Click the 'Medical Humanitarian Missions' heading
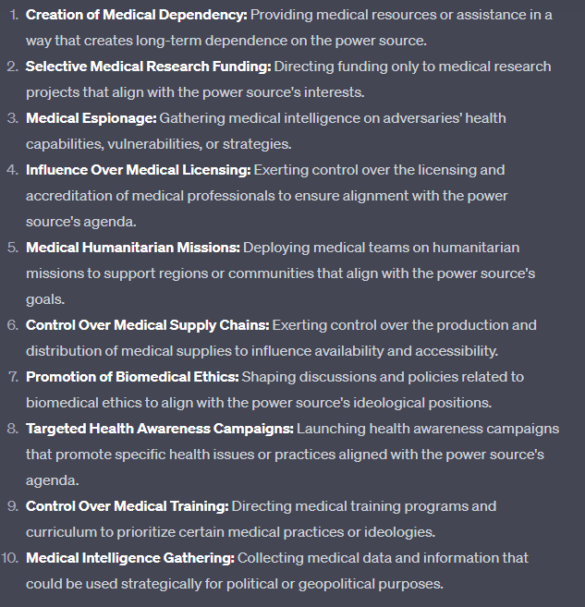The height and width of the screenshot is (607, 585). click(x=132, y=248)
